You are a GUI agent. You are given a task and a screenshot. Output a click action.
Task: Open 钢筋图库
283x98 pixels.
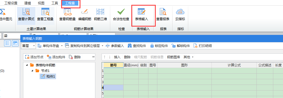click(x=173, y=57)
